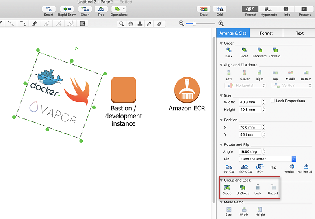The height and width of the screenshot is (219, 315).
Task: Click the zoom out magnifier
Action: (182, 24)
